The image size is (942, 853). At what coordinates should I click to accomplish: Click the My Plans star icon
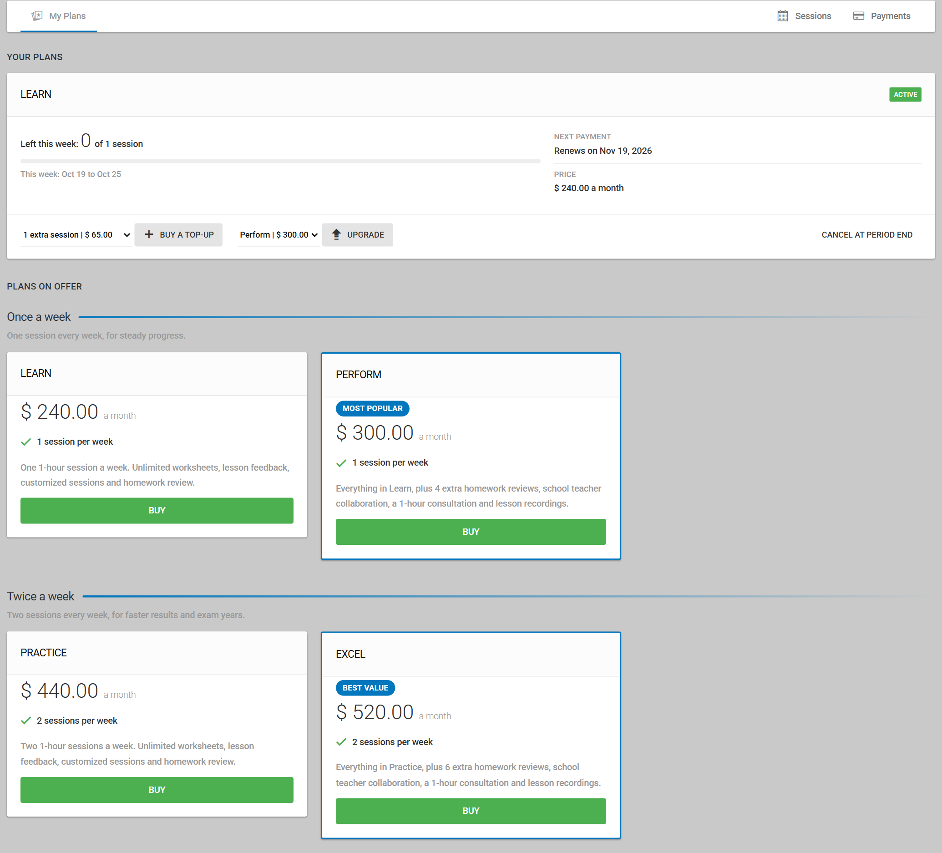click(x=37, y=16)
